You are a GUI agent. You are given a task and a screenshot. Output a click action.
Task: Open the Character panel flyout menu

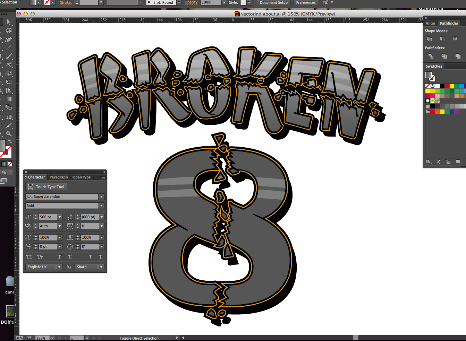pyautogui.click(x=103, y=177)
